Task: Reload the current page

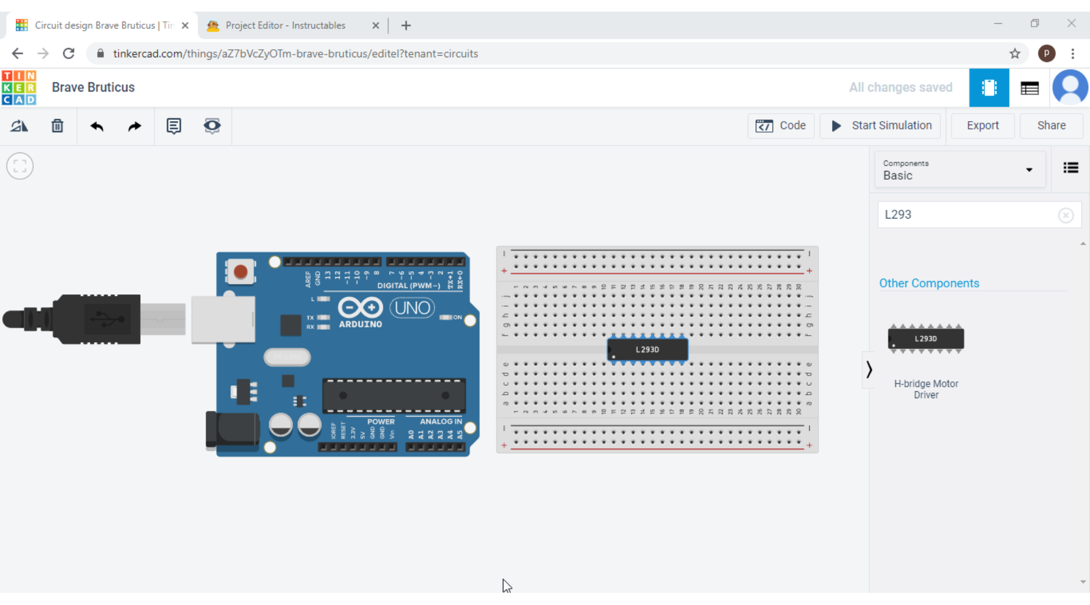Action: point(68,54)
